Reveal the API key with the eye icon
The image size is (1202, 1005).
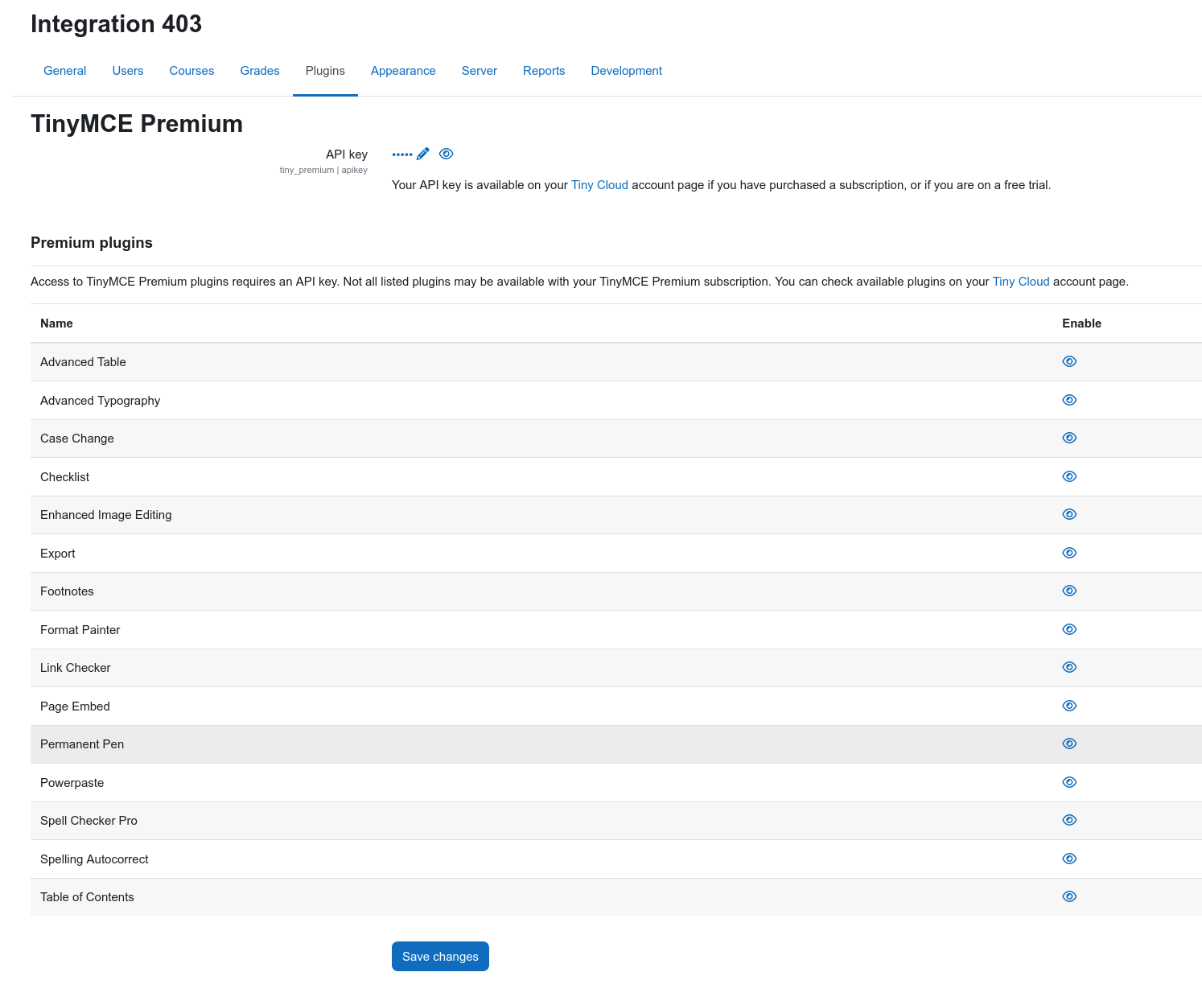click(x=447, y=154)
